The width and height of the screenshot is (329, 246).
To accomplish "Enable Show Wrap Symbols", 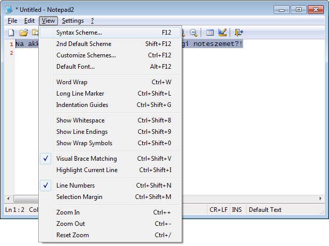I will (x=110, y=143).
